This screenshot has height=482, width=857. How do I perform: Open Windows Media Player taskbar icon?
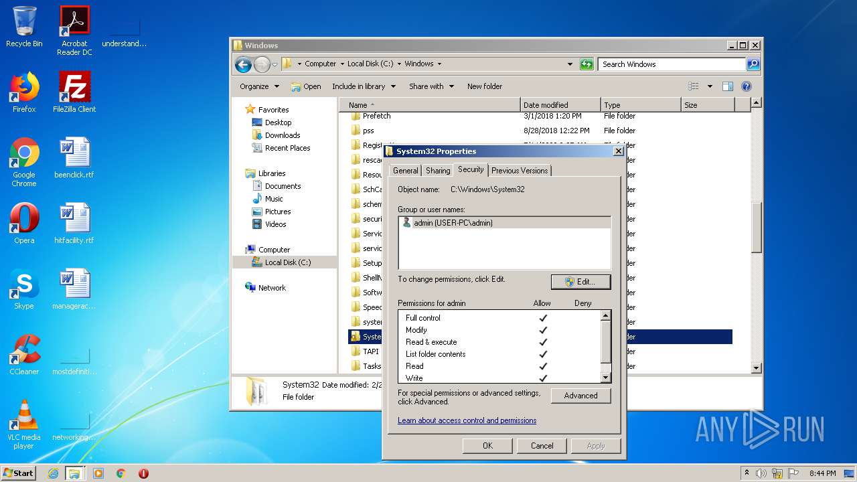[98, 473]
